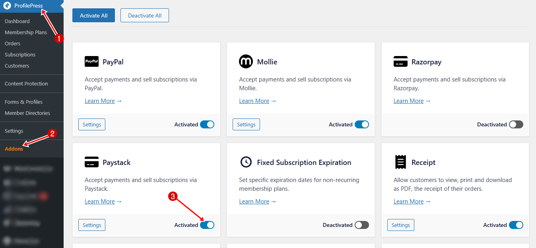Go to Dashboard in the sidebar
536x248 pixels.
(x=17, y=21)
